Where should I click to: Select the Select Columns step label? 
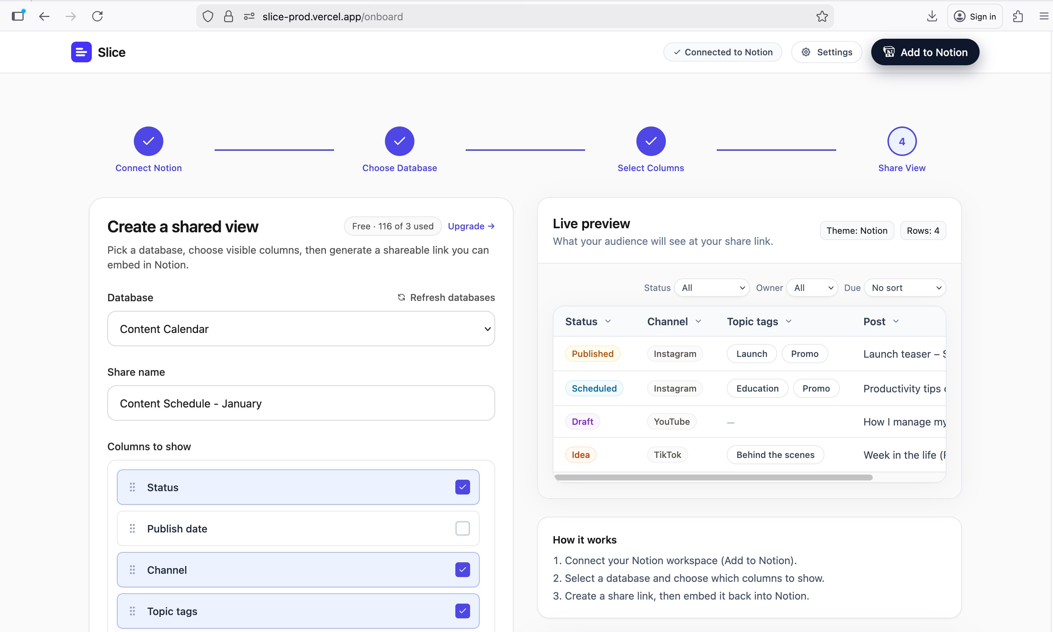click(x=651, y=168)
